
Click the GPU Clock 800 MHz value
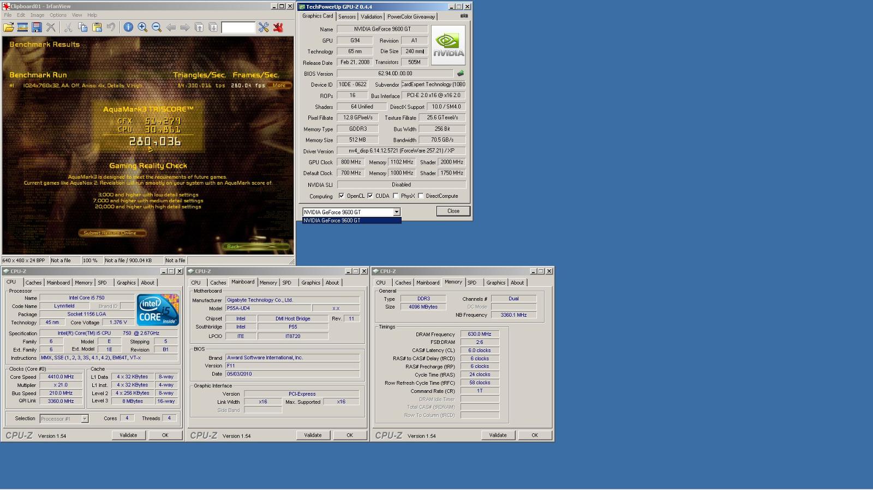351,162
